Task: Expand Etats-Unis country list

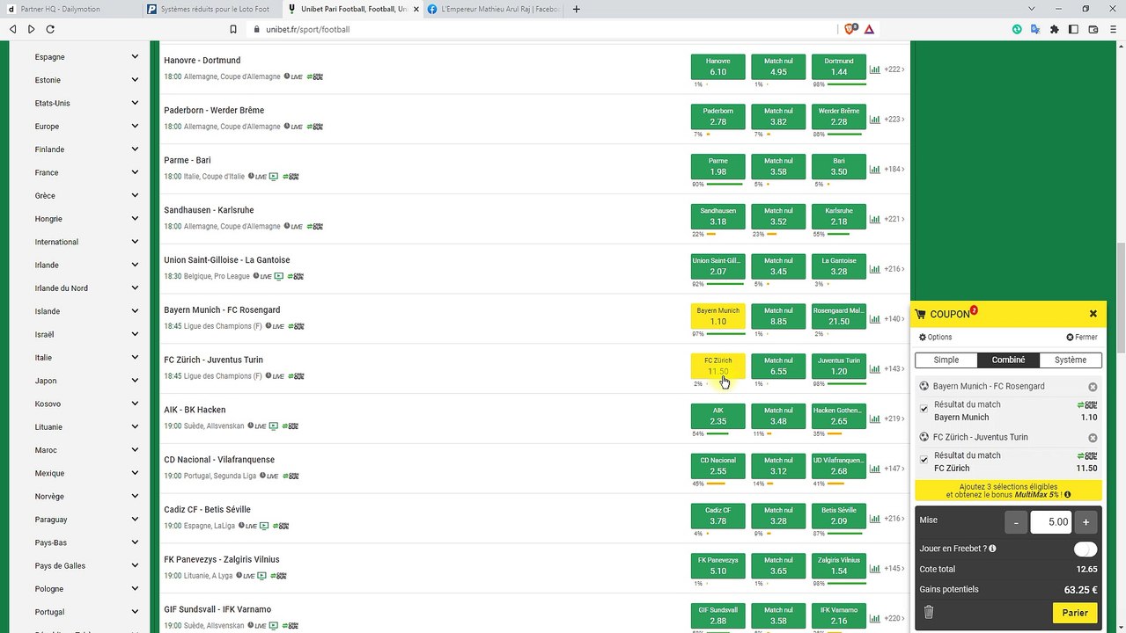Action: 135,103
